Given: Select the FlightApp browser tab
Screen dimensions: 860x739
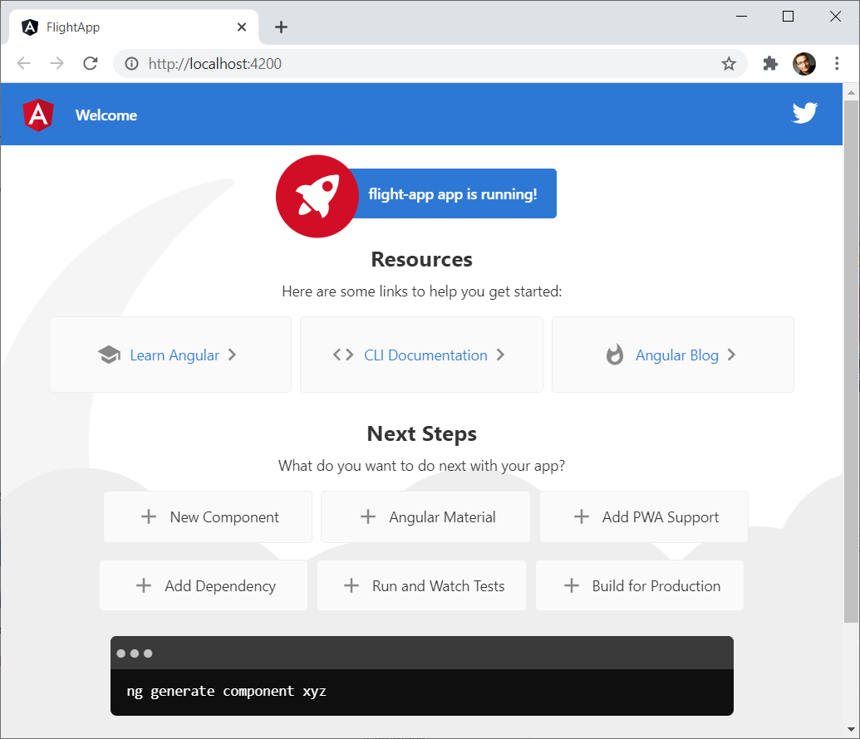Looking at the screenshot, I should pos(134,27).
